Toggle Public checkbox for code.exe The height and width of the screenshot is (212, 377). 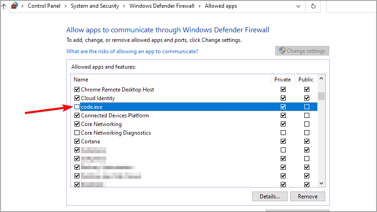click(x=307, y=107)
